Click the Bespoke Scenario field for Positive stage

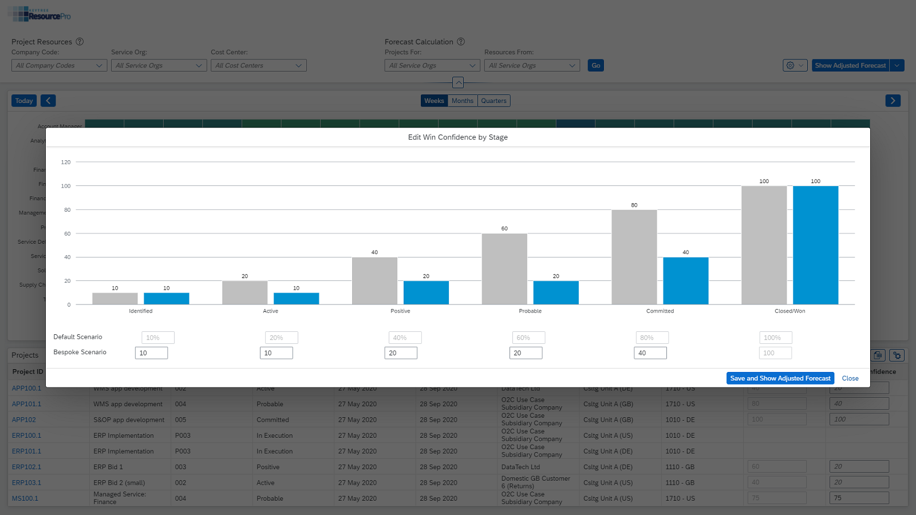tap(401, 353)
